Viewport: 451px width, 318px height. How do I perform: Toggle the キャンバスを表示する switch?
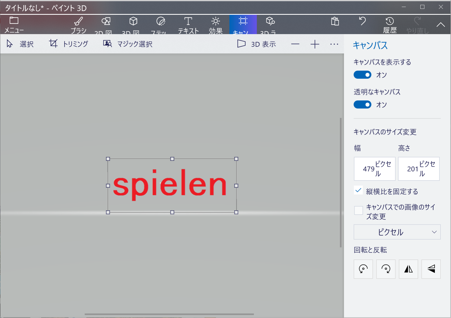click(362, 75)
